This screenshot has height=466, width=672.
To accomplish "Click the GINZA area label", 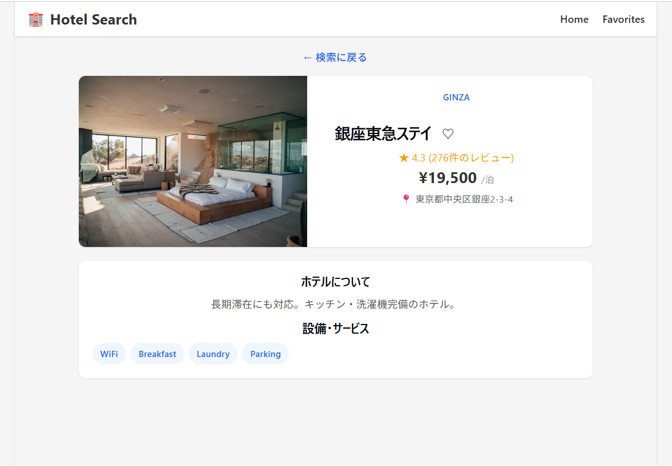I will pyautogui.click(x=456, y=97).
